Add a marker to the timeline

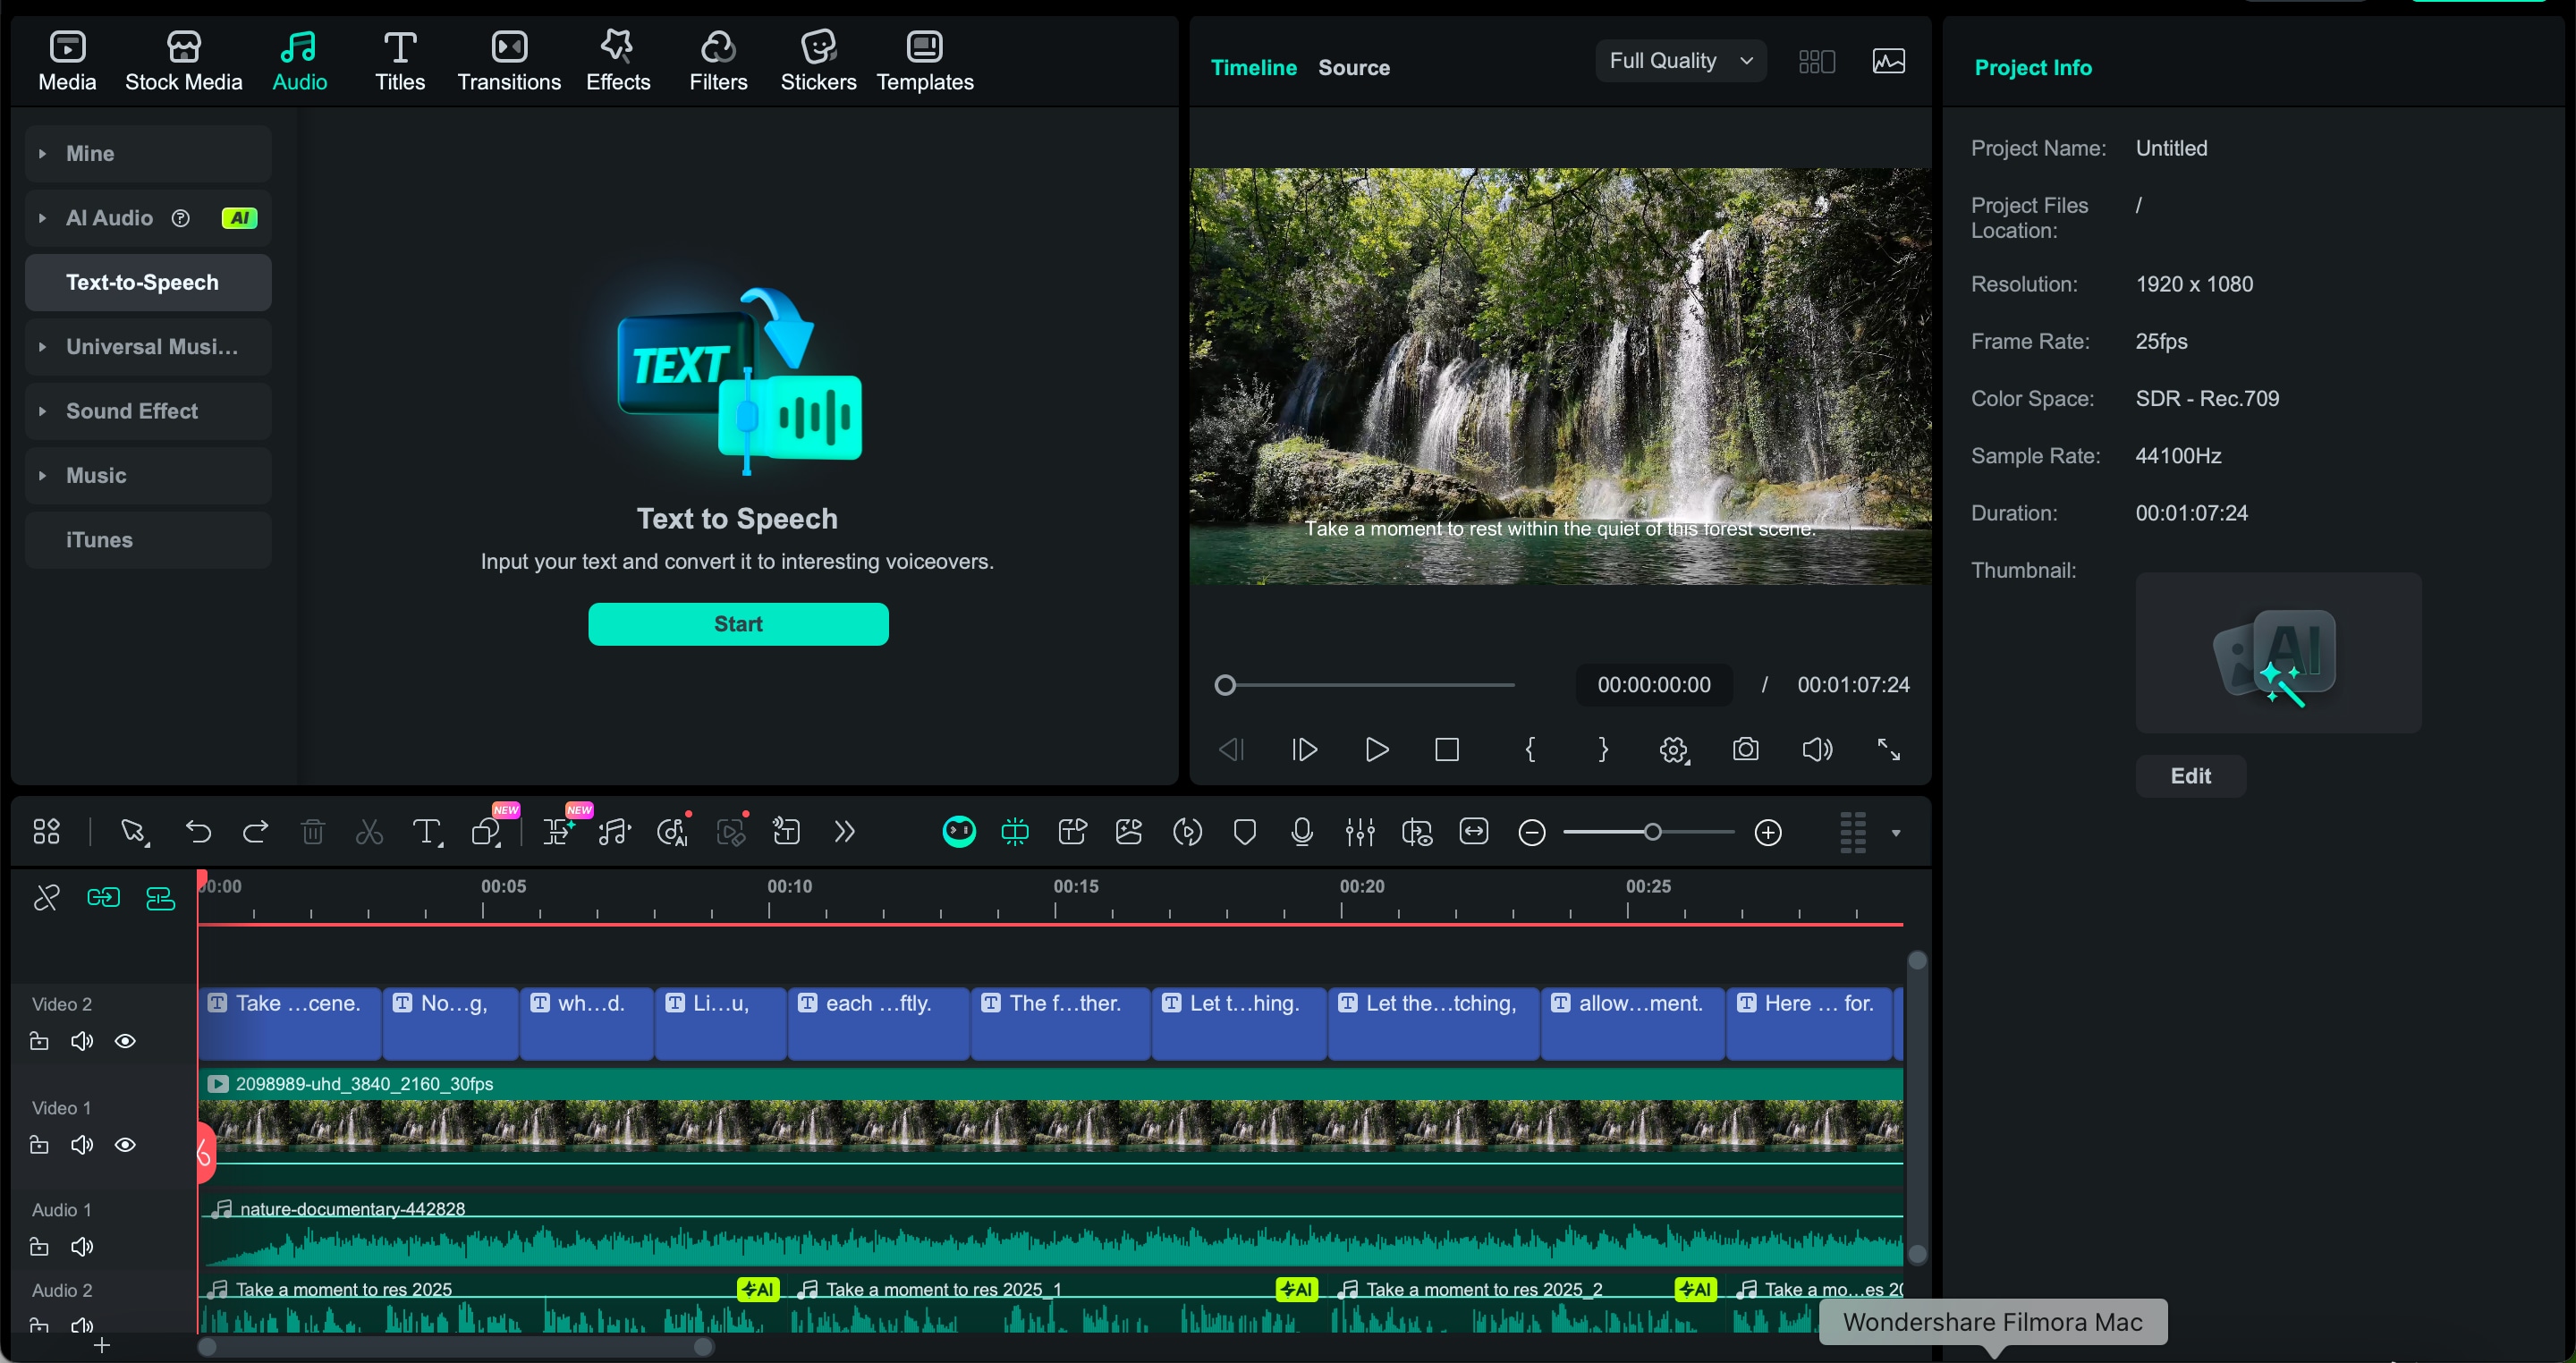[1244, 832]
